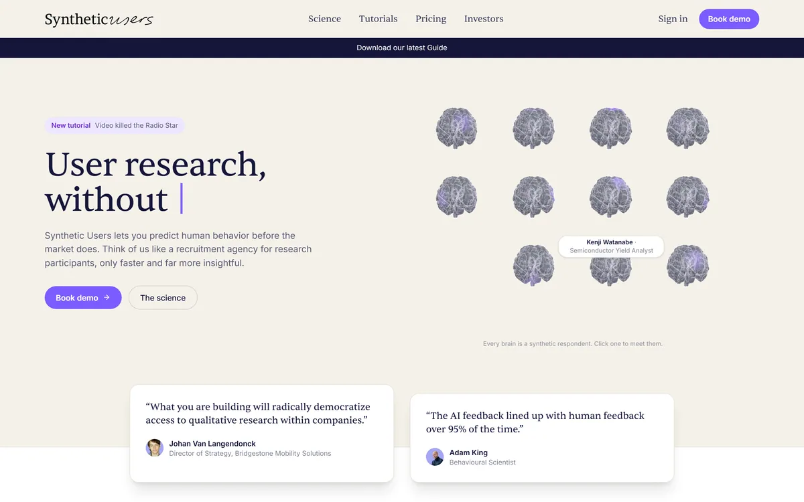This screenshot has height=502, width=804.
Task: Select the fourth brain in the top row
Action: click(687, 128)
